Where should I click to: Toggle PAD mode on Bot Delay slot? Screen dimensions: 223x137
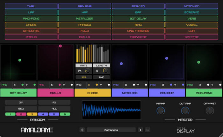[x=4, y=85]
